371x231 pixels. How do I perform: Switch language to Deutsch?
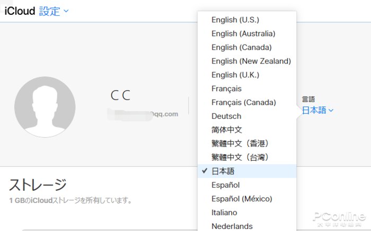247,116
